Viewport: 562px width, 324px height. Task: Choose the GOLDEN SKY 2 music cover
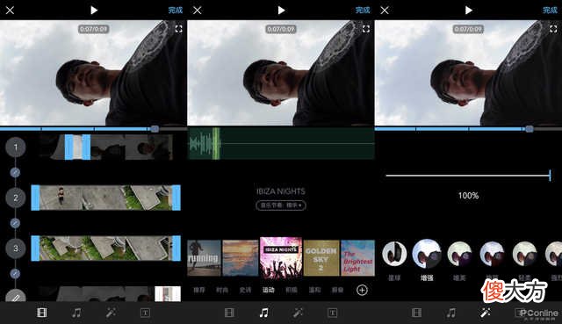[x=321, y=258]
